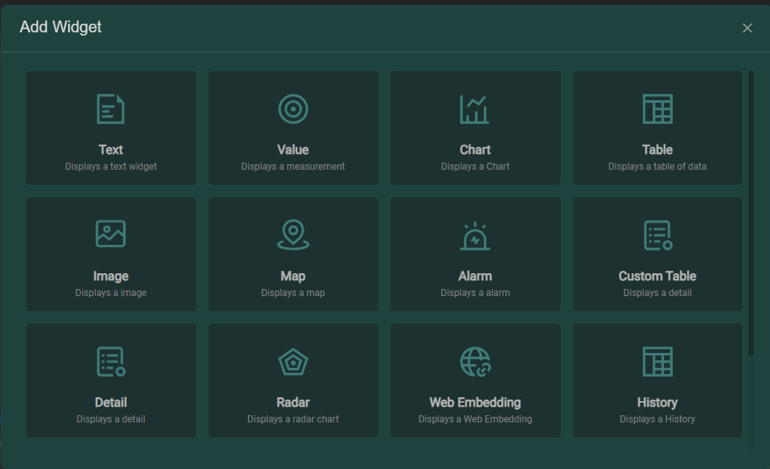Choose the Table widget grid icon
The image size is (770, 469).
[x=657, y=109]
